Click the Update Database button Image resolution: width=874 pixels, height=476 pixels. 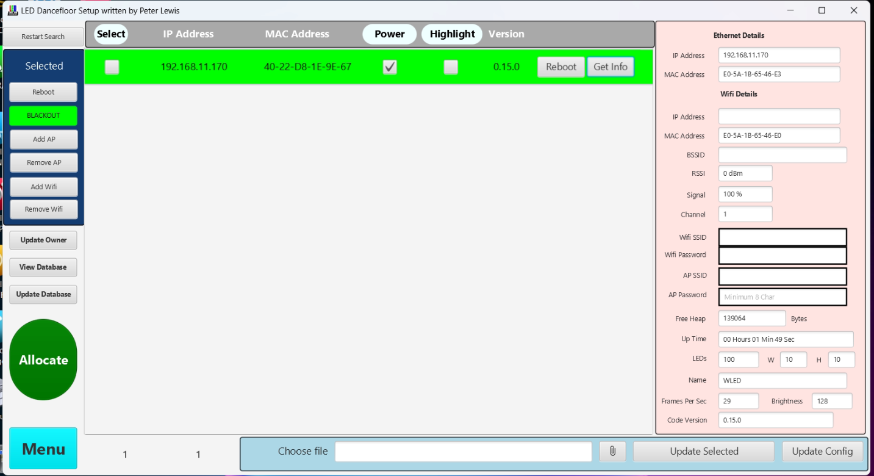43,294
